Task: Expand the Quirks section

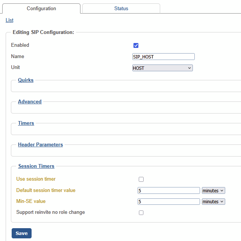Action: click(x=26, y=80)
